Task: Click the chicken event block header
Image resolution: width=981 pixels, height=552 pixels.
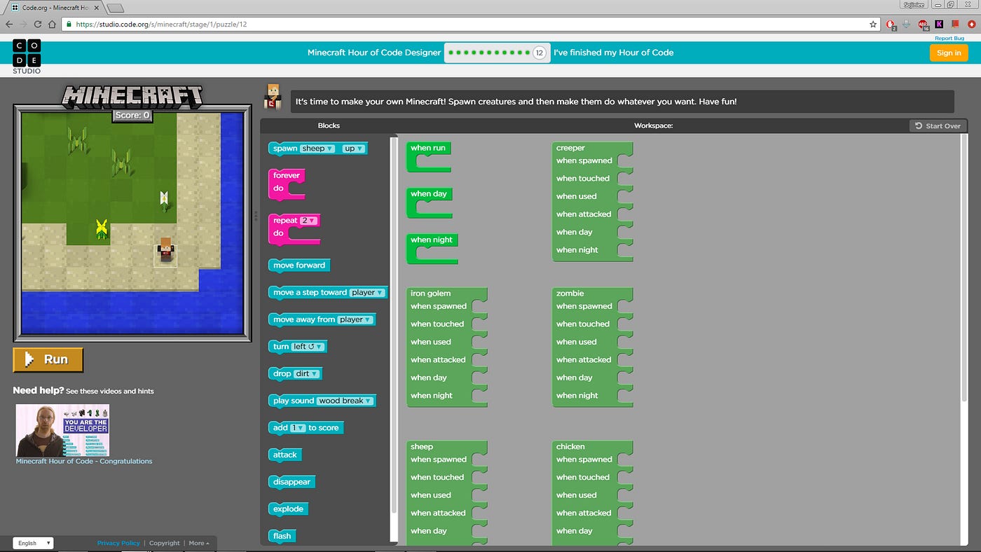Action: point(570,447)
